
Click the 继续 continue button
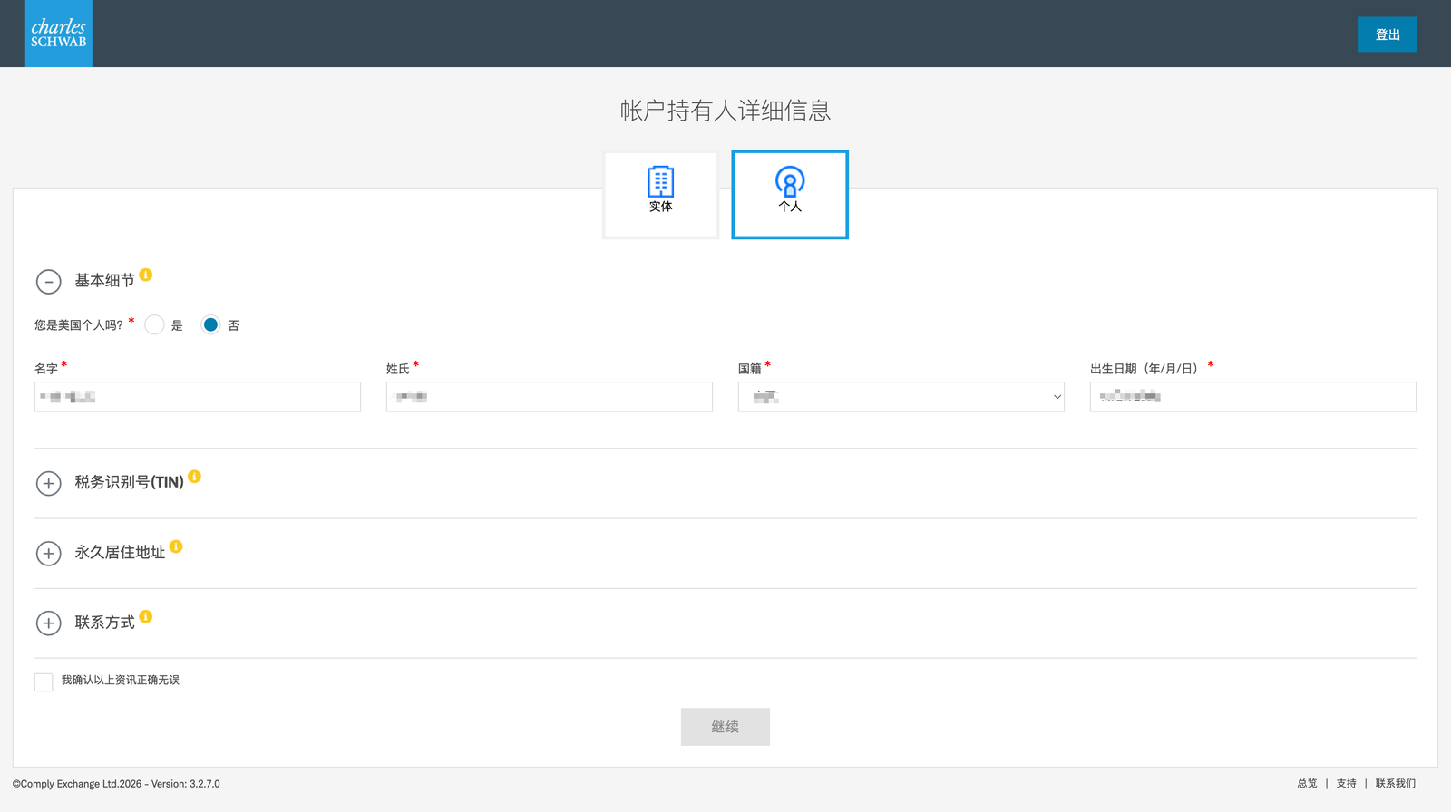tap(725, 727)
